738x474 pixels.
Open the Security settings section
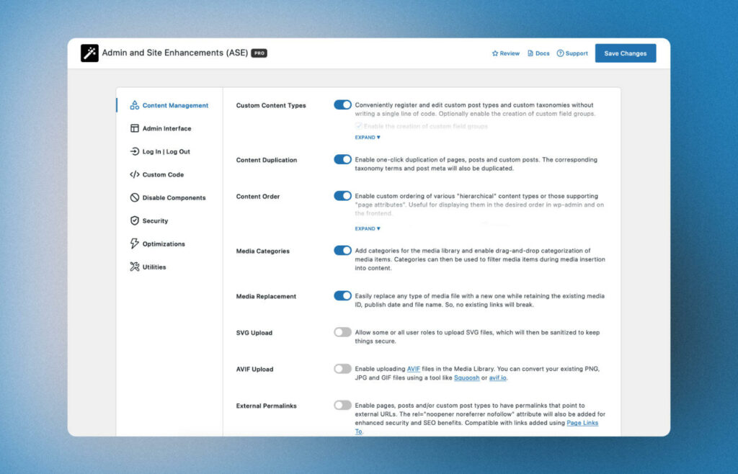pyautogui.click(x=156, y=220)
